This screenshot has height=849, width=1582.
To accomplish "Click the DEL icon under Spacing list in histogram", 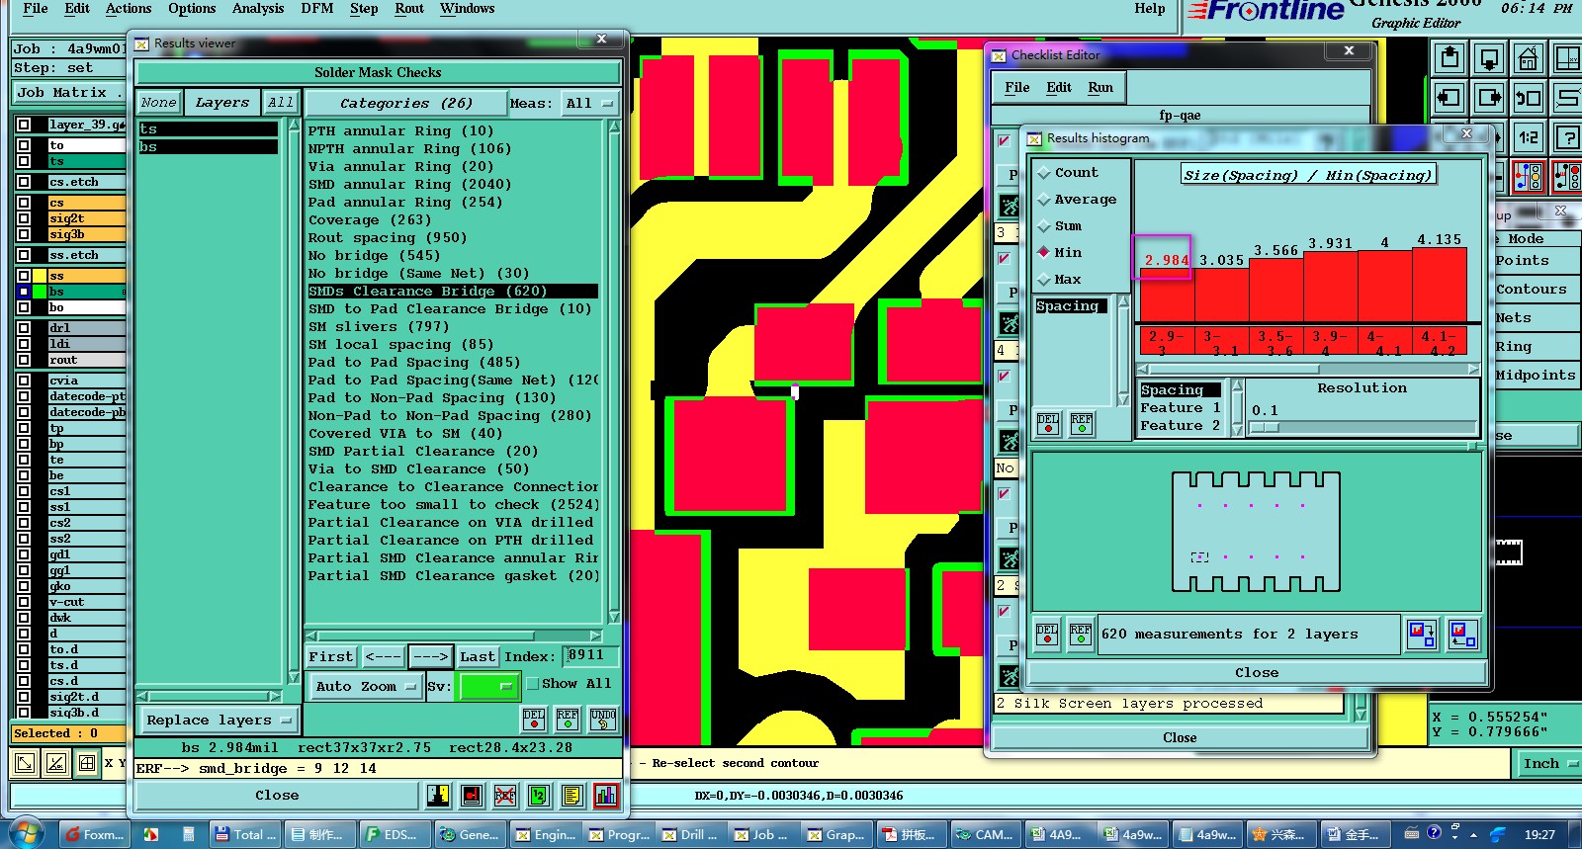I will (x=1048, y=424).
